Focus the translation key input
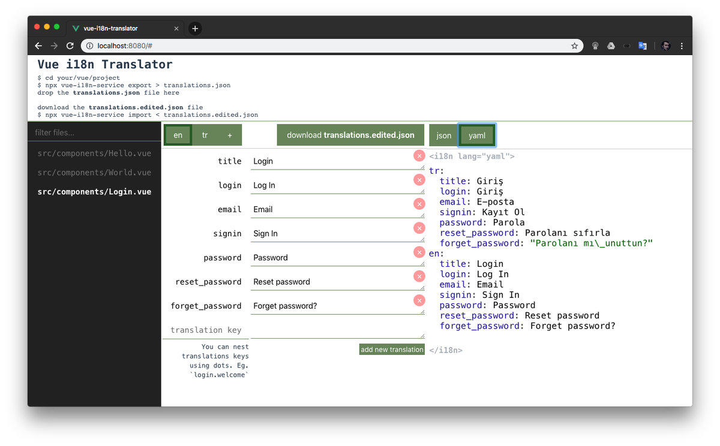 206,330
